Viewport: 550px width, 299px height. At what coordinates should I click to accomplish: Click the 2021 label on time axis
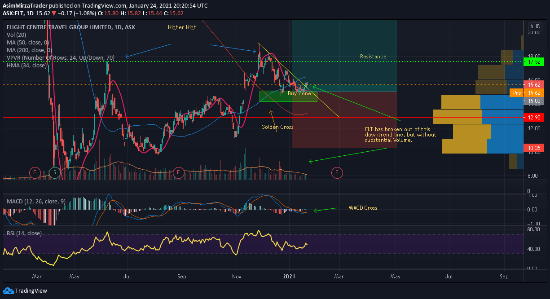[289, 277]
